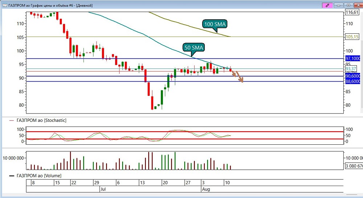Viewport: 363px width, 198px height.
Task: Select the 105,15 olive price label
Action: (x=352, y=37)
